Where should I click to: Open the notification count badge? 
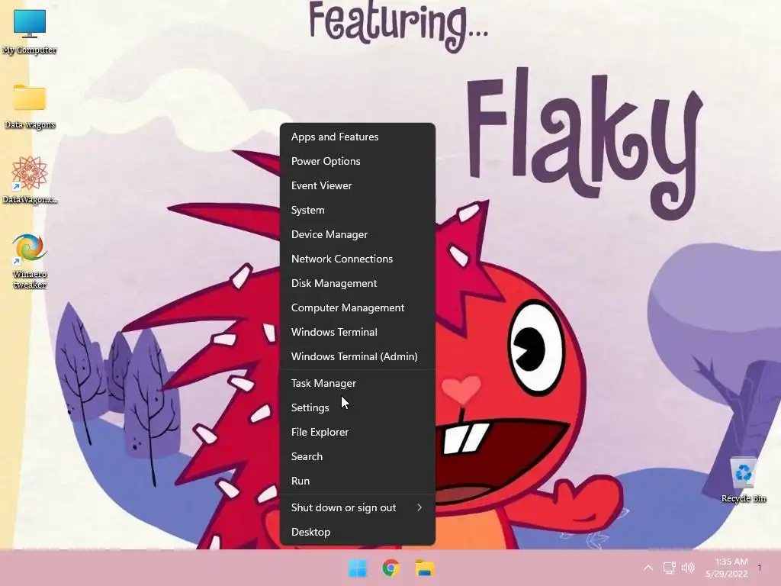(x=760, y=568)
